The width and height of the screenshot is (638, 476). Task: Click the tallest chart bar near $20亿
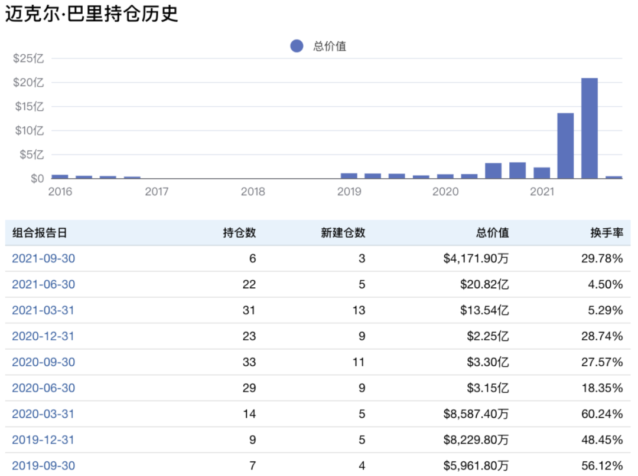click(590, 128)
